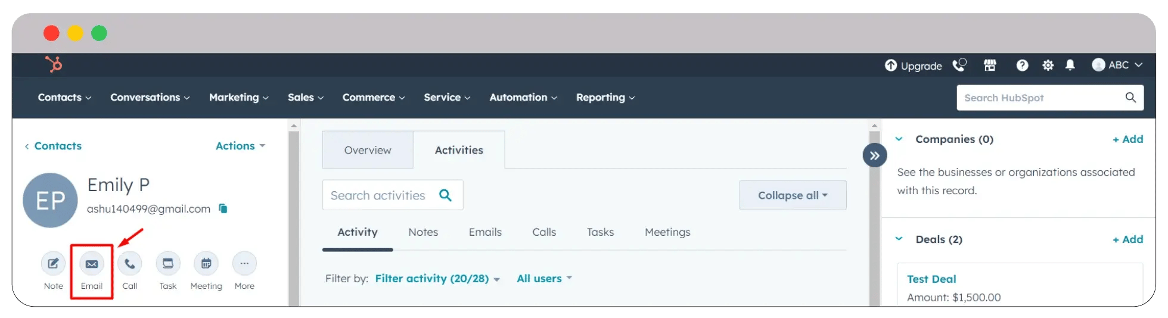Viewport: 1168px width, 318px height.
Task: Add a company with + Add
Action: pos(1127,139)
